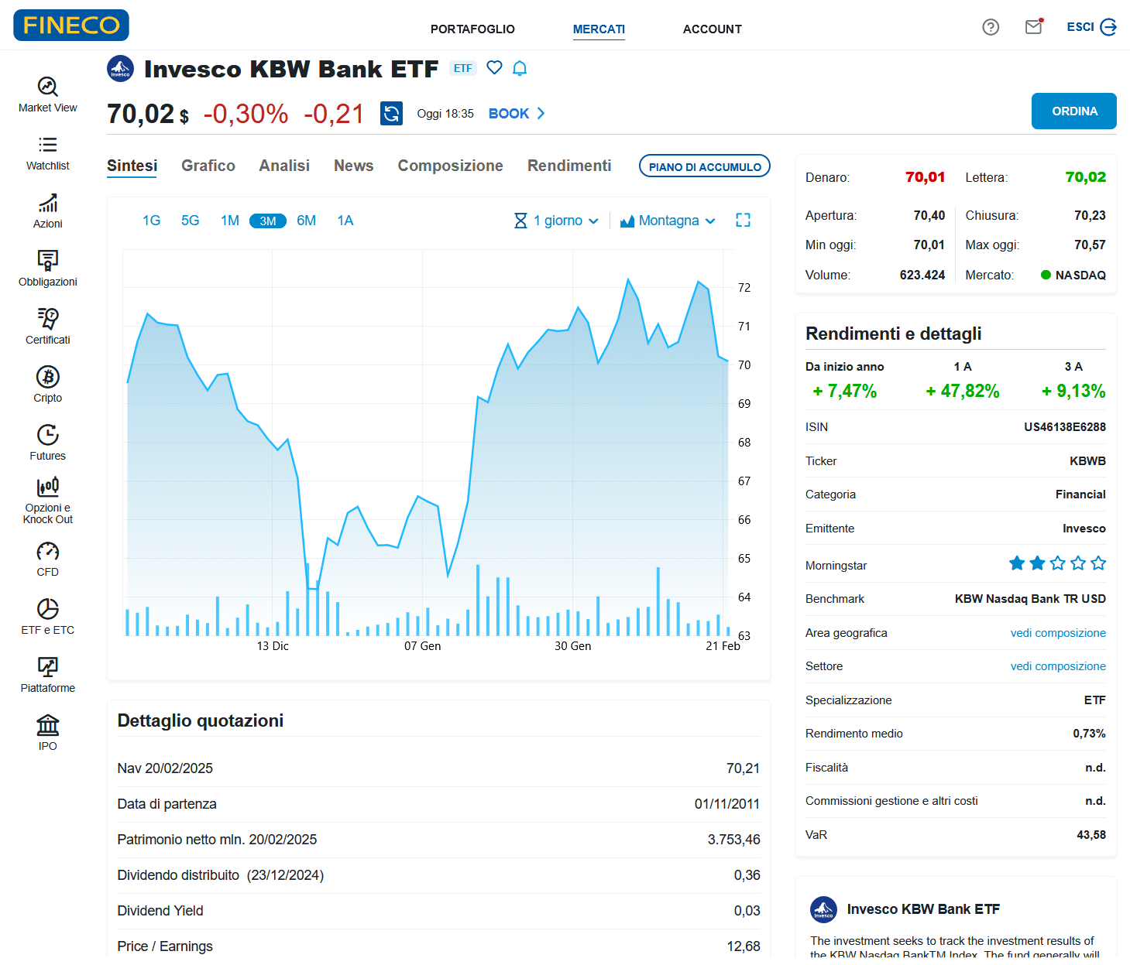Switch to the Grafico tab
Screen dimensions: 1130x965
[208, 166]
